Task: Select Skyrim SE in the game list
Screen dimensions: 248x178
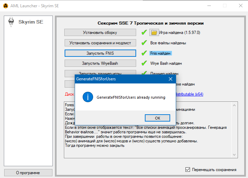Action: click(31, 22)
